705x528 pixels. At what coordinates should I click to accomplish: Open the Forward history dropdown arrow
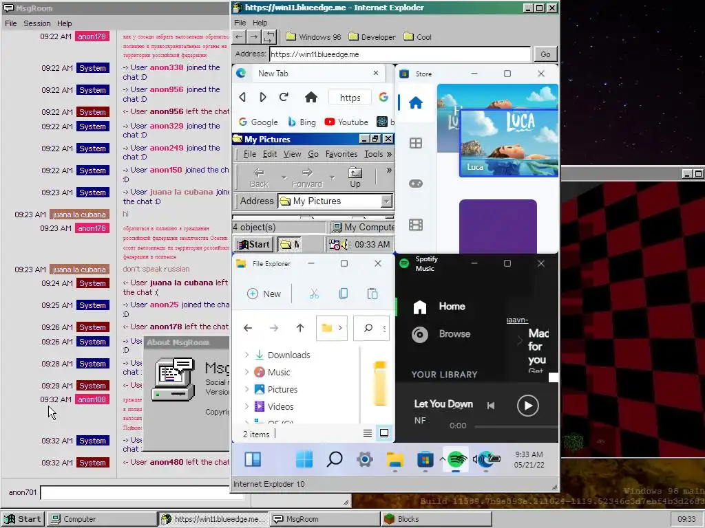pos(333,177)
